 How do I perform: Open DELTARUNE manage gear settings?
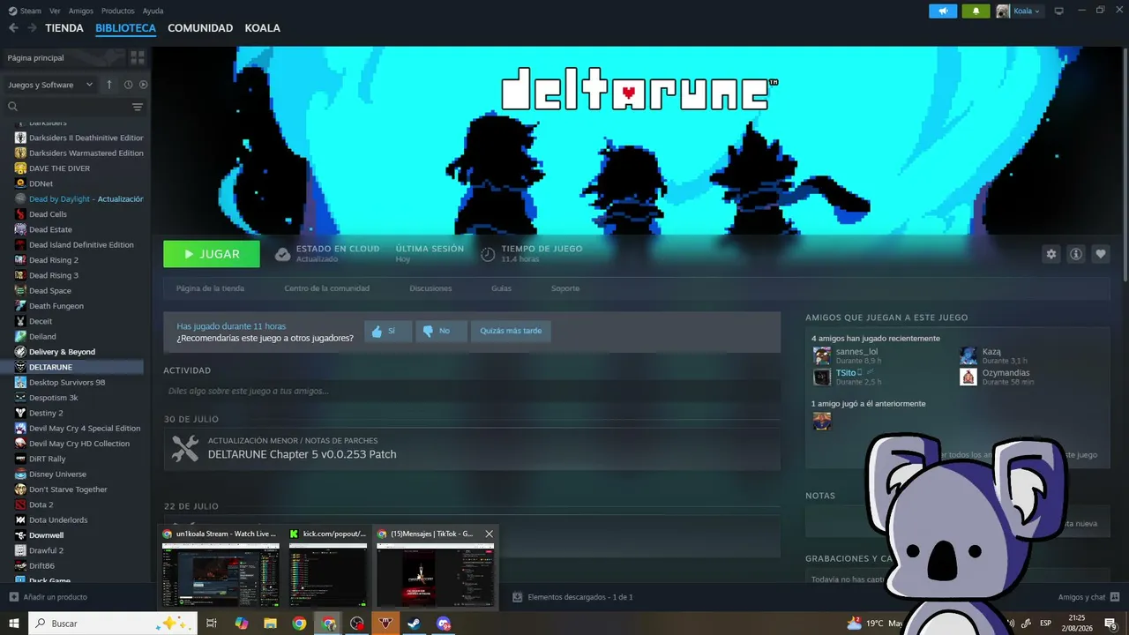[1051, 254]
